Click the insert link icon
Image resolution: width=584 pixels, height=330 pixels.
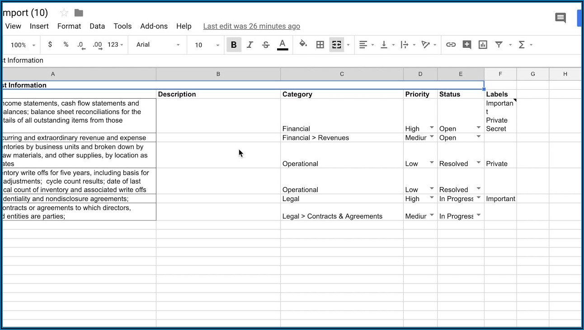point(451,45)
